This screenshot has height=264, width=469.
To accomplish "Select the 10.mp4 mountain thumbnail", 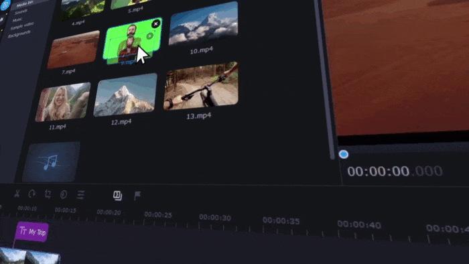I will tap(204, 23).
